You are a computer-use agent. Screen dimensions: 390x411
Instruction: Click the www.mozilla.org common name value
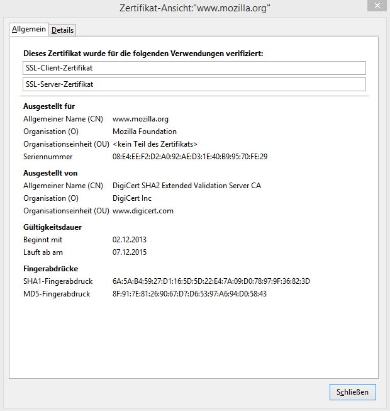[x=140, y=119]
